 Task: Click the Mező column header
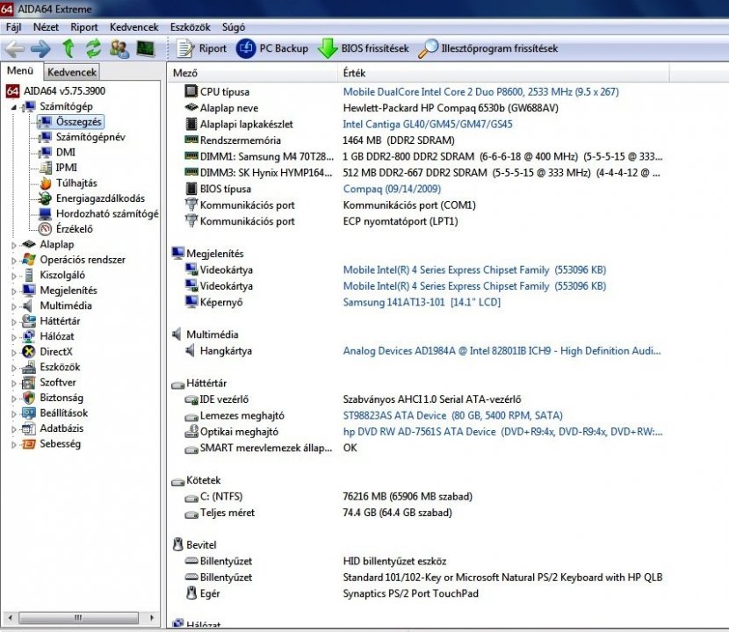click(252, 73)
